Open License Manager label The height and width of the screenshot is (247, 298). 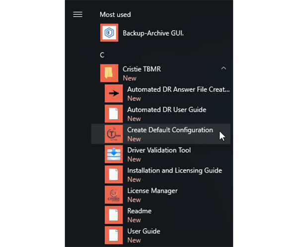click(152, 191)
